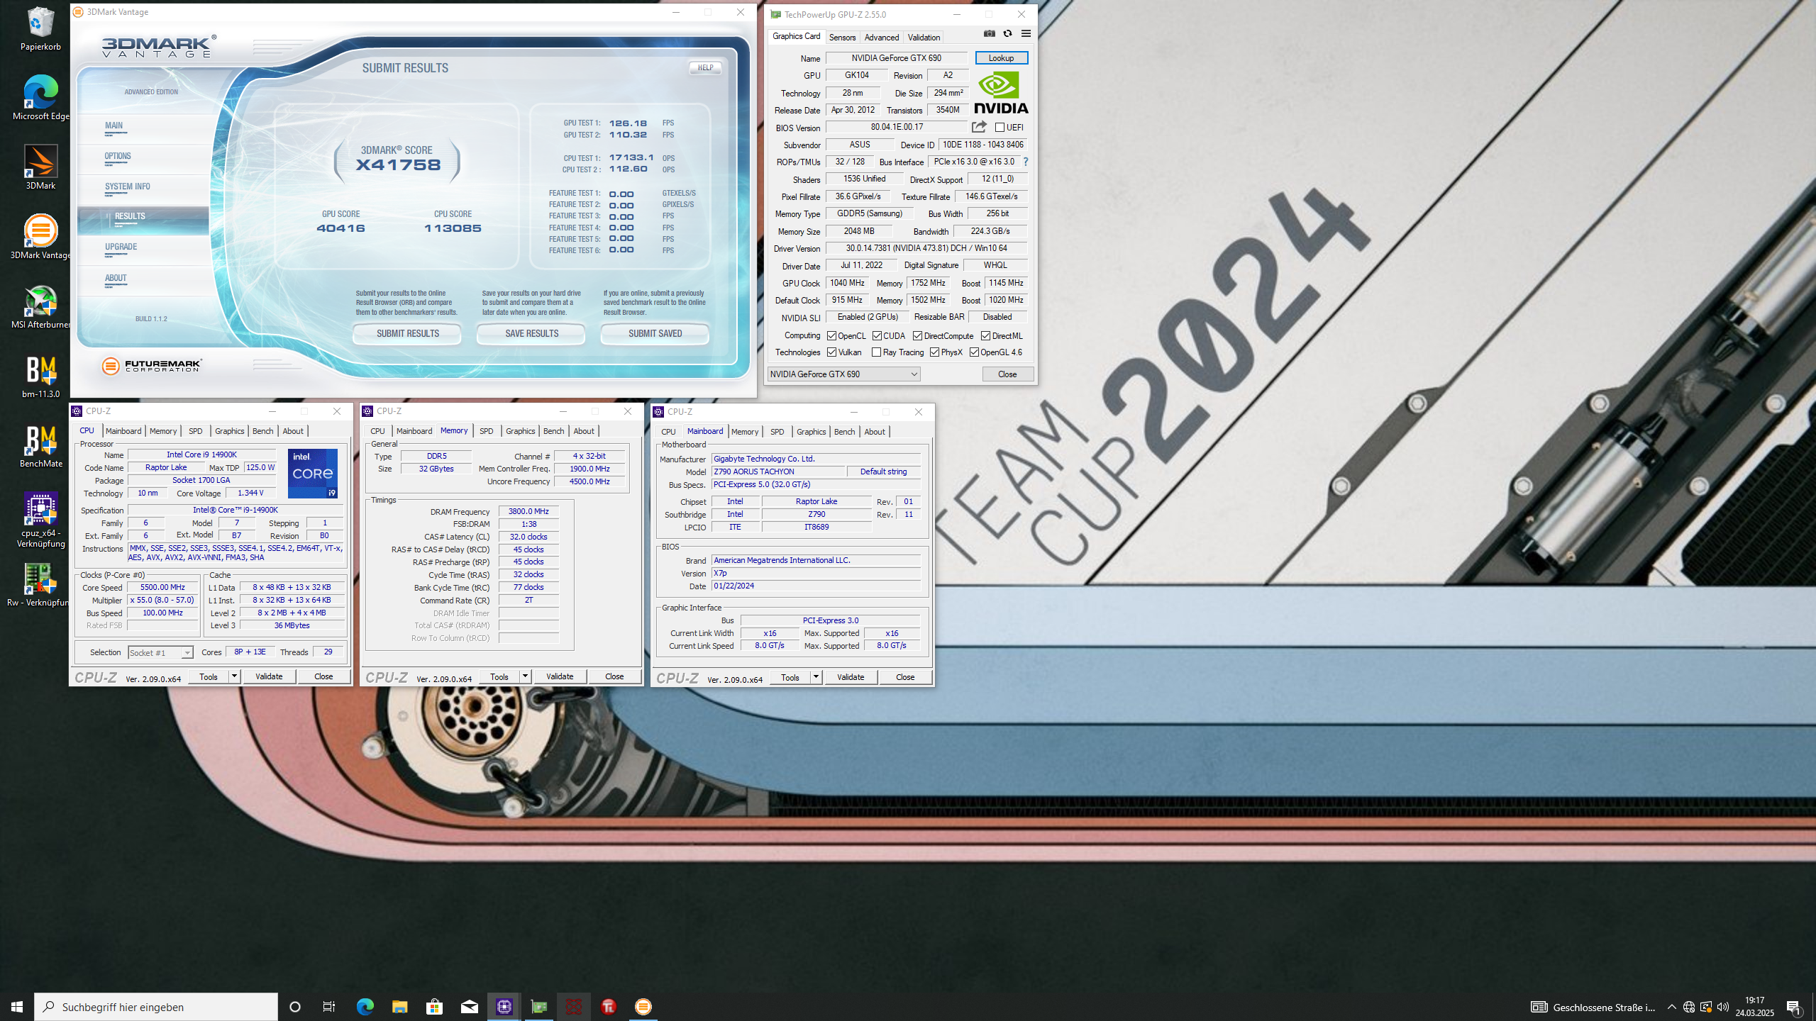Select Bench tab in first CPU-Z window
Screen dimensions: 1816x1021
[x=262, y=431]
